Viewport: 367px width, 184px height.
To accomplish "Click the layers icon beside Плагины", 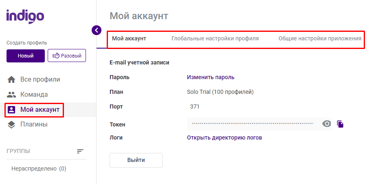I will (11, 124).
